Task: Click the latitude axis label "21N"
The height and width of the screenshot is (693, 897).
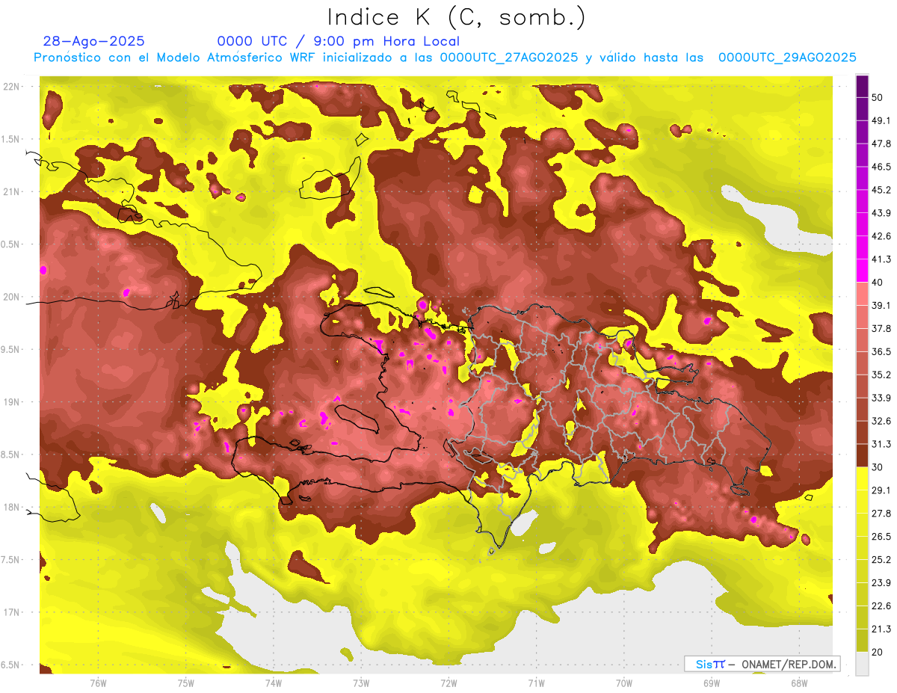Action: (x=11, y=191)
